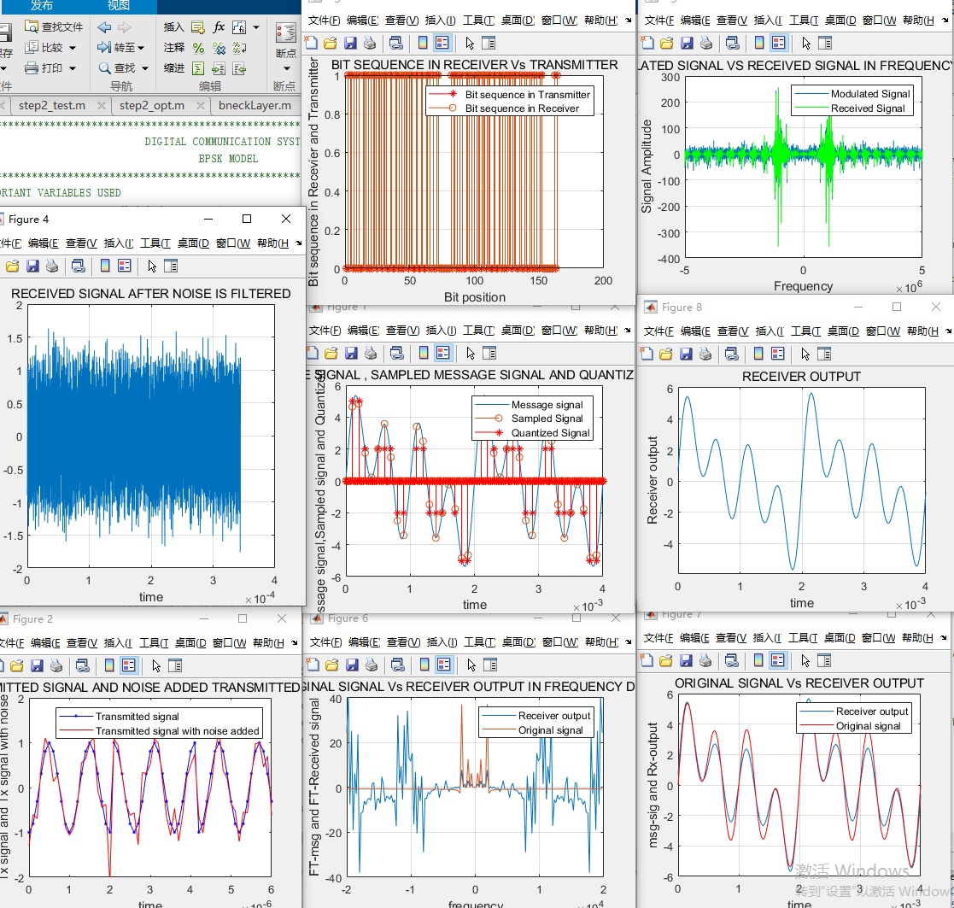Close the step2_test.m tab
This screenshot has height=908, width=954.
[x=102, y=106]
